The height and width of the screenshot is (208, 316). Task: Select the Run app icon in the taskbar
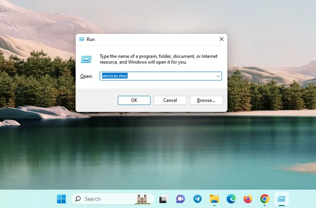[281, 199]
